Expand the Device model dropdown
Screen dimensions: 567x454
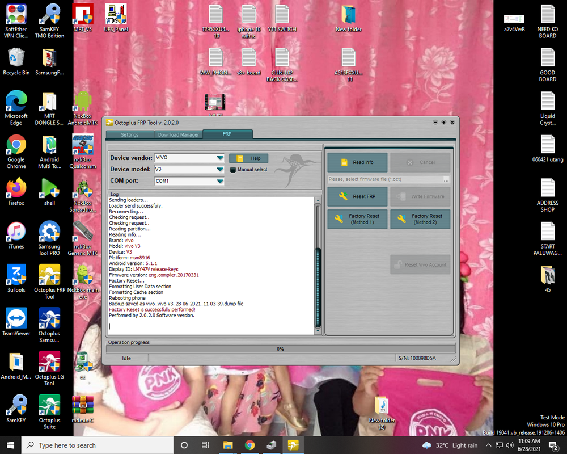(x=220, y=169)
